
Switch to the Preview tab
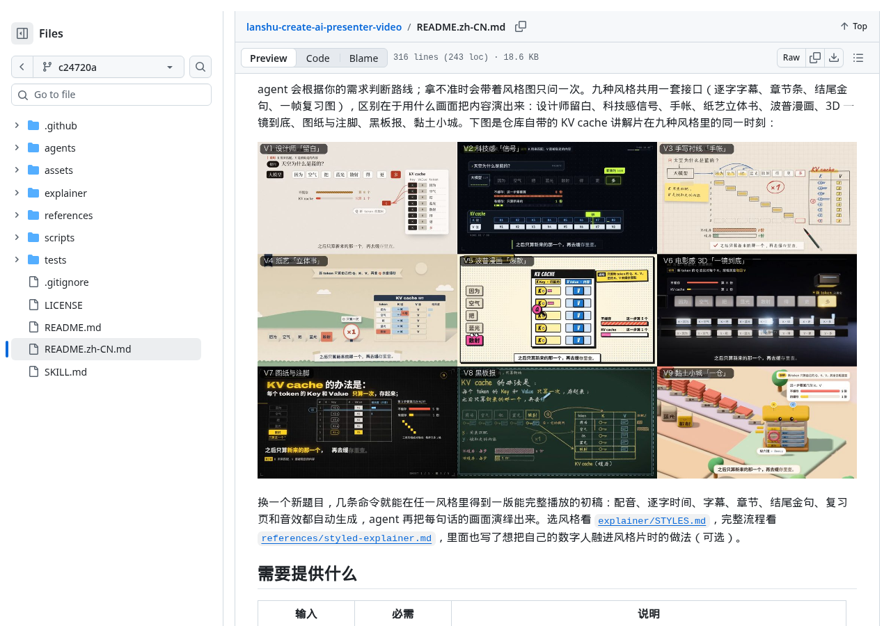point(269,58)
